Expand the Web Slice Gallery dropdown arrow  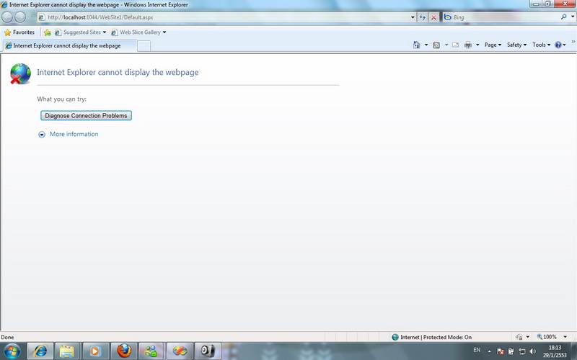(164, 32)
